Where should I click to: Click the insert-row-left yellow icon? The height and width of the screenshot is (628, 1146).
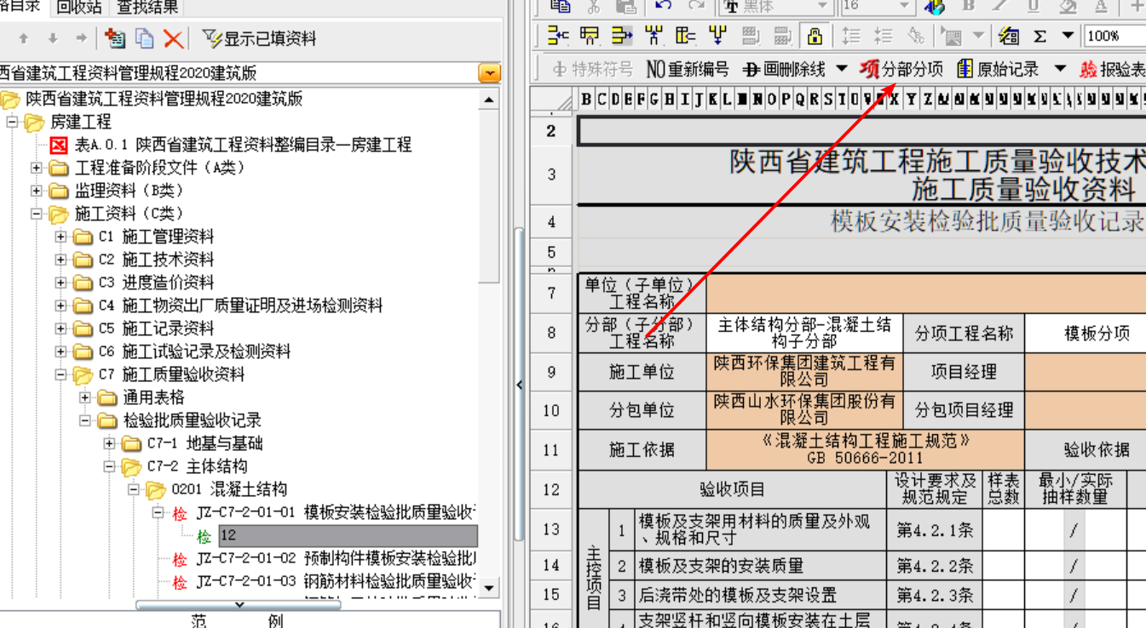[558, 36]
